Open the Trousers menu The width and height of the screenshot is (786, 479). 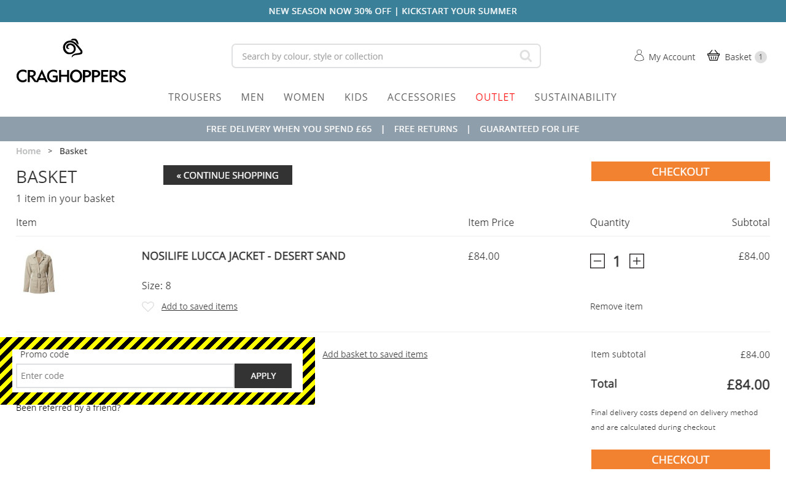195,97
